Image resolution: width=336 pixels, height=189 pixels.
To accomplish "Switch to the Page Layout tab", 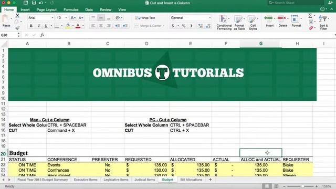I will pyautogui.click(x=47, y=9).
